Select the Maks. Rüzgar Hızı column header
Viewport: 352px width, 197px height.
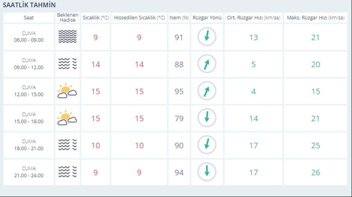[x=315, y=18]
